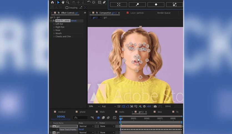Click the region of interest icon
Image resolution: width=232 pixels, height=134 pixels.
point(132,106)
